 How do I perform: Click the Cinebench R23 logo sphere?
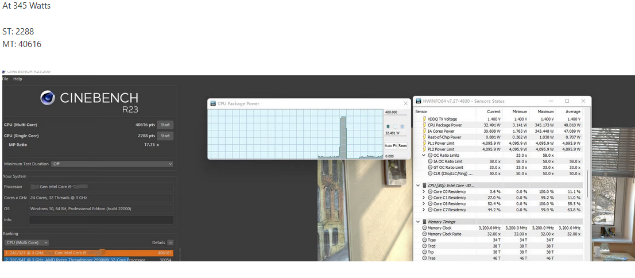click(x=48, y=98)
